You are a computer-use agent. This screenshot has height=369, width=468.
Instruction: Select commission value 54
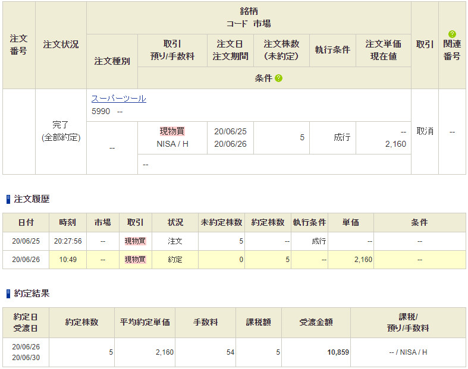[x=230, y=352]
